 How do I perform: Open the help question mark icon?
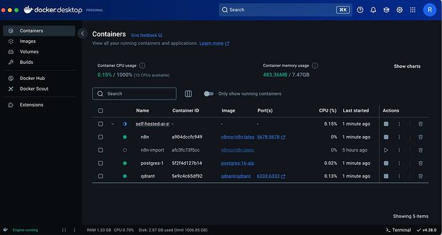(x=360, y=10)
